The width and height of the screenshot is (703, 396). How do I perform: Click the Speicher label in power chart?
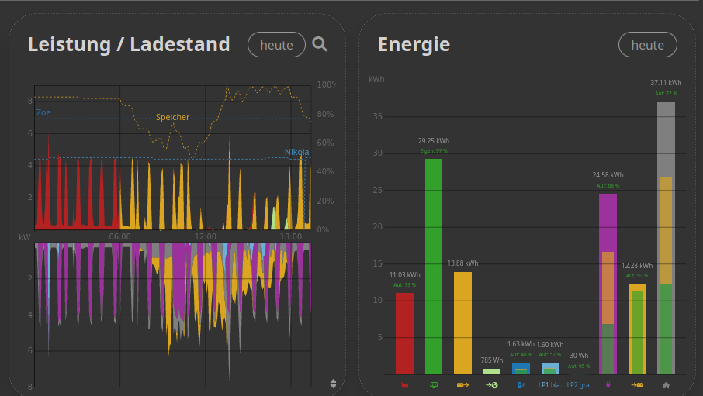172,117
